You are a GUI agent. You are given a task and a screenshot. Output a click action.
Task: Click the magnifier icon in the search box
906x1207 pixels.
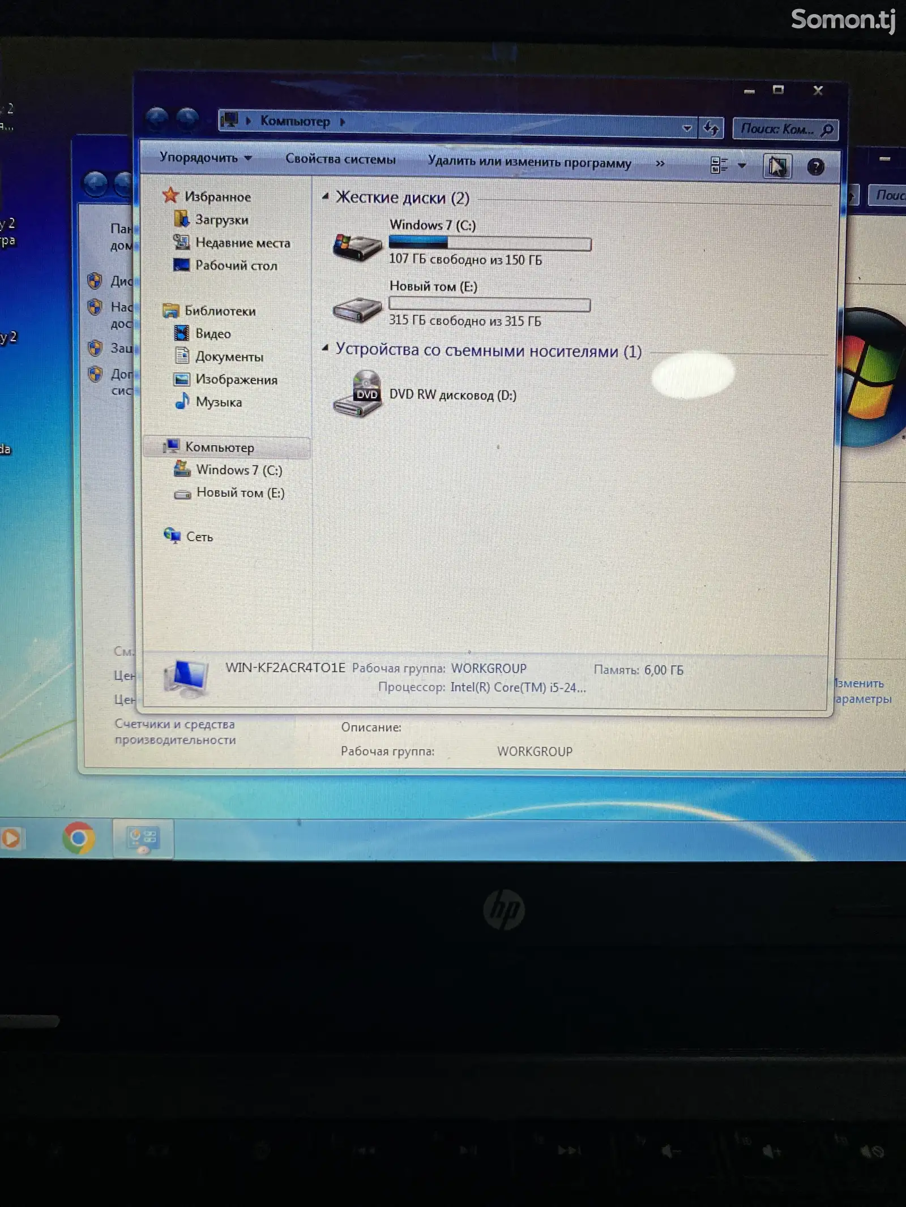coord(827,131)
